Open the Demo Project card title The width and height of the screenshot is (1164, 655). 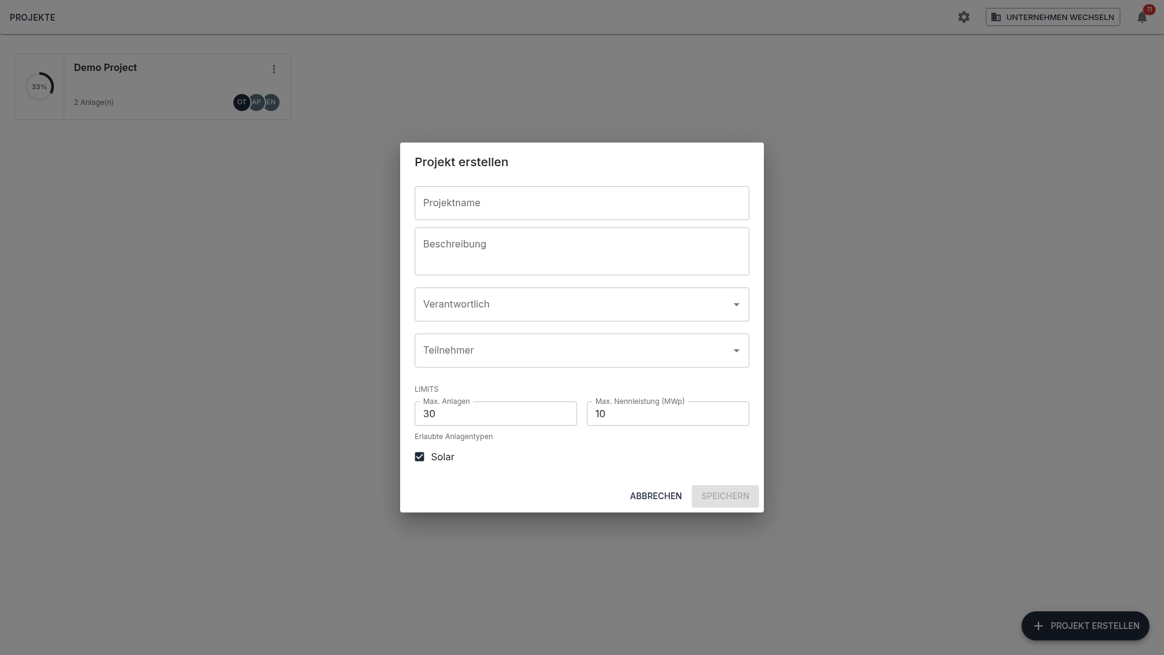(x=105, y=67)
